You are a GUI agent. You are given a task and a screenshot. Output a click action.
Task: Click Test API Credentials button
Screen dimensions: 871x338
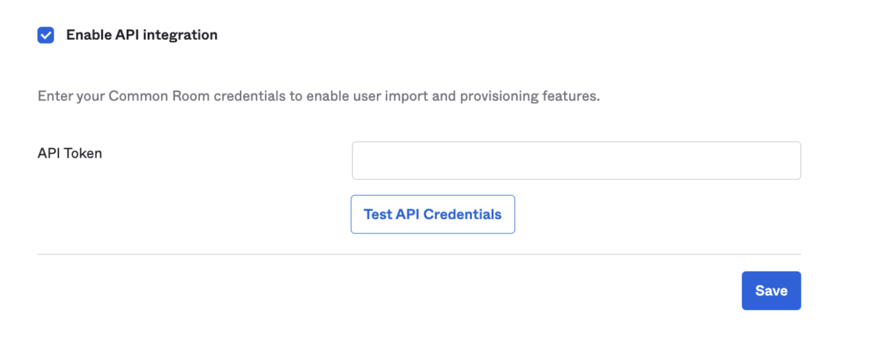tap(432, 214)
